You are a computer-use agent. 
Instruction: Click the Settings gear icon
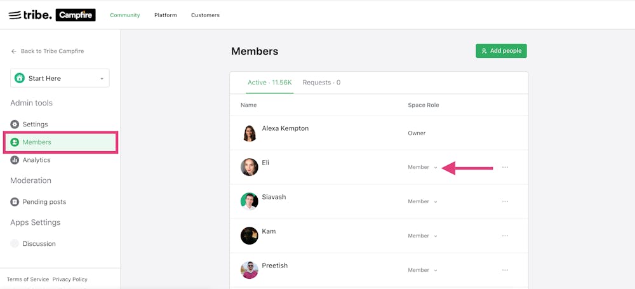(x=15, y=124)
